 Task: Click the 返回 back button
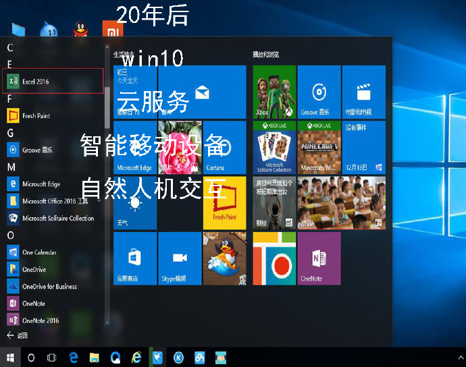click(x=17, y=335)
